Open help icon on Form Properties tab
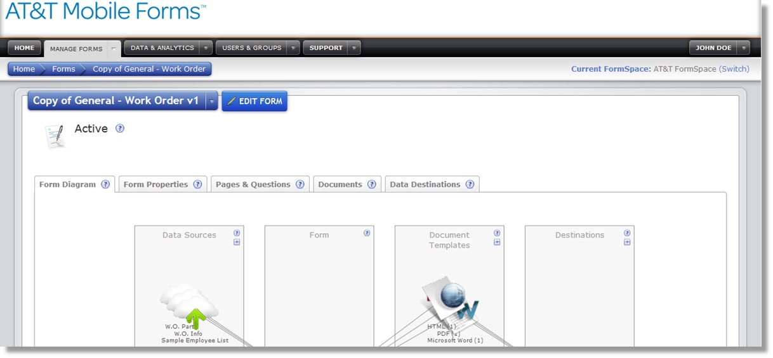Image resolution: width=773 pixels, height=358 pixels. pyautogui.click(x=197, y=184)
